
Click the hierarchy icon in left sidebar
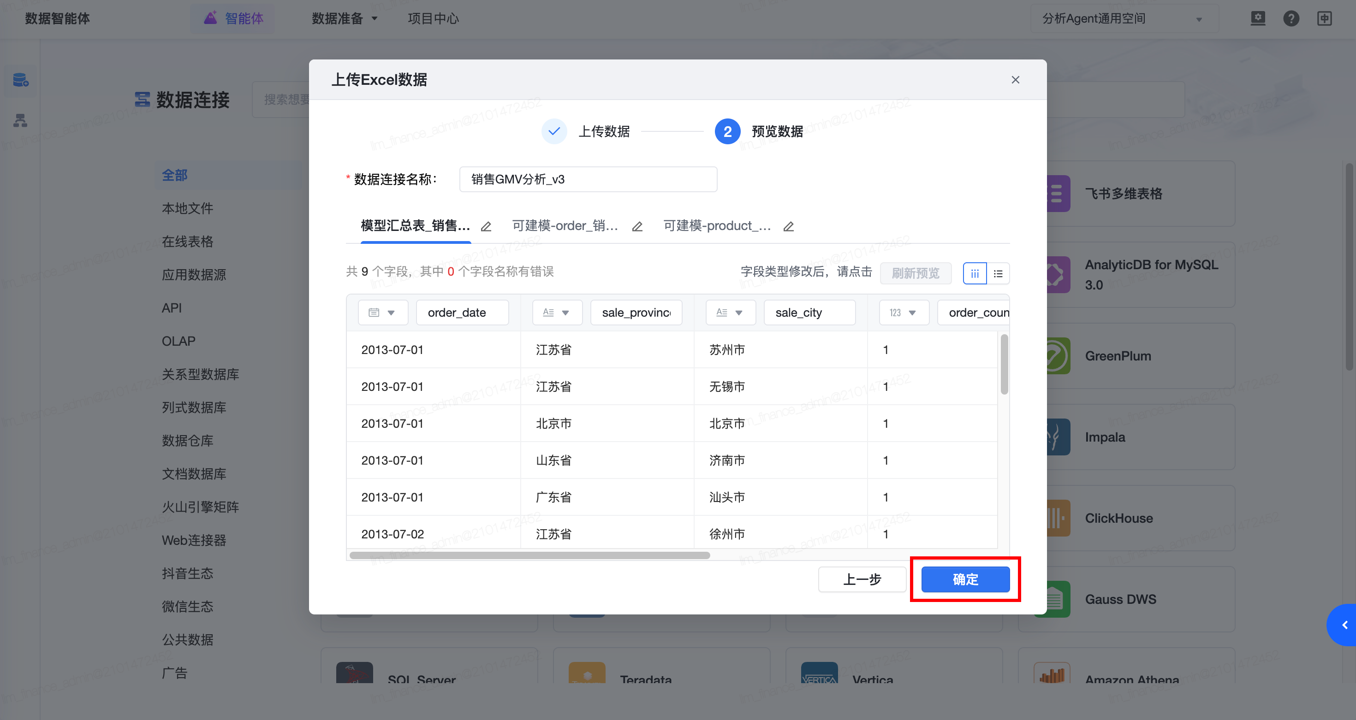[20, 120]
